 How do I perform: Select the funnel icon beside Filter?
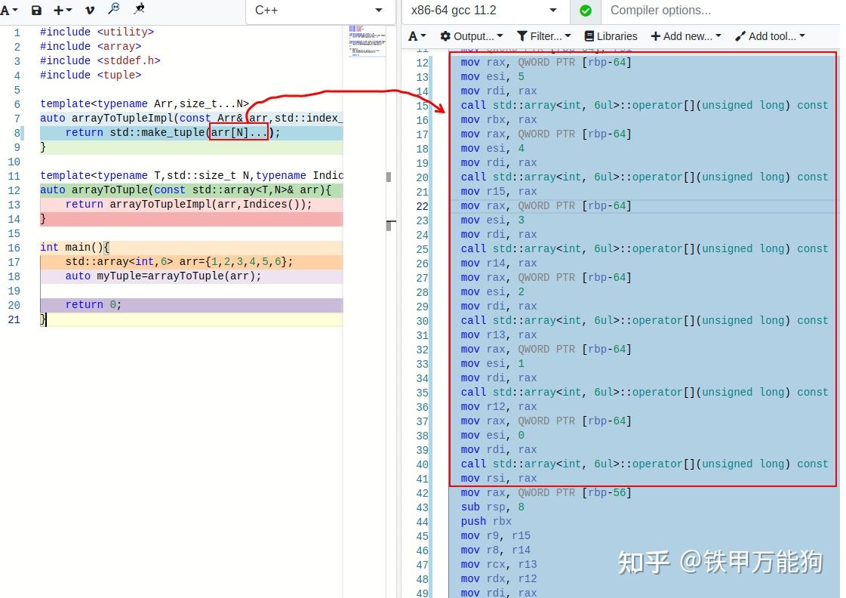(522, 35)
